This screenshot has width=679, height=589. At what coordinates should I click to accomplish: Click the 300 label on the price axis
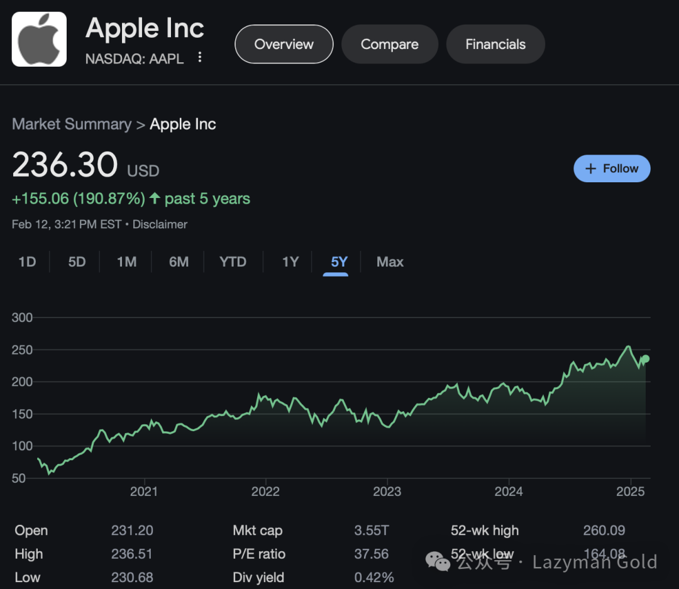(x=22, y=317)
